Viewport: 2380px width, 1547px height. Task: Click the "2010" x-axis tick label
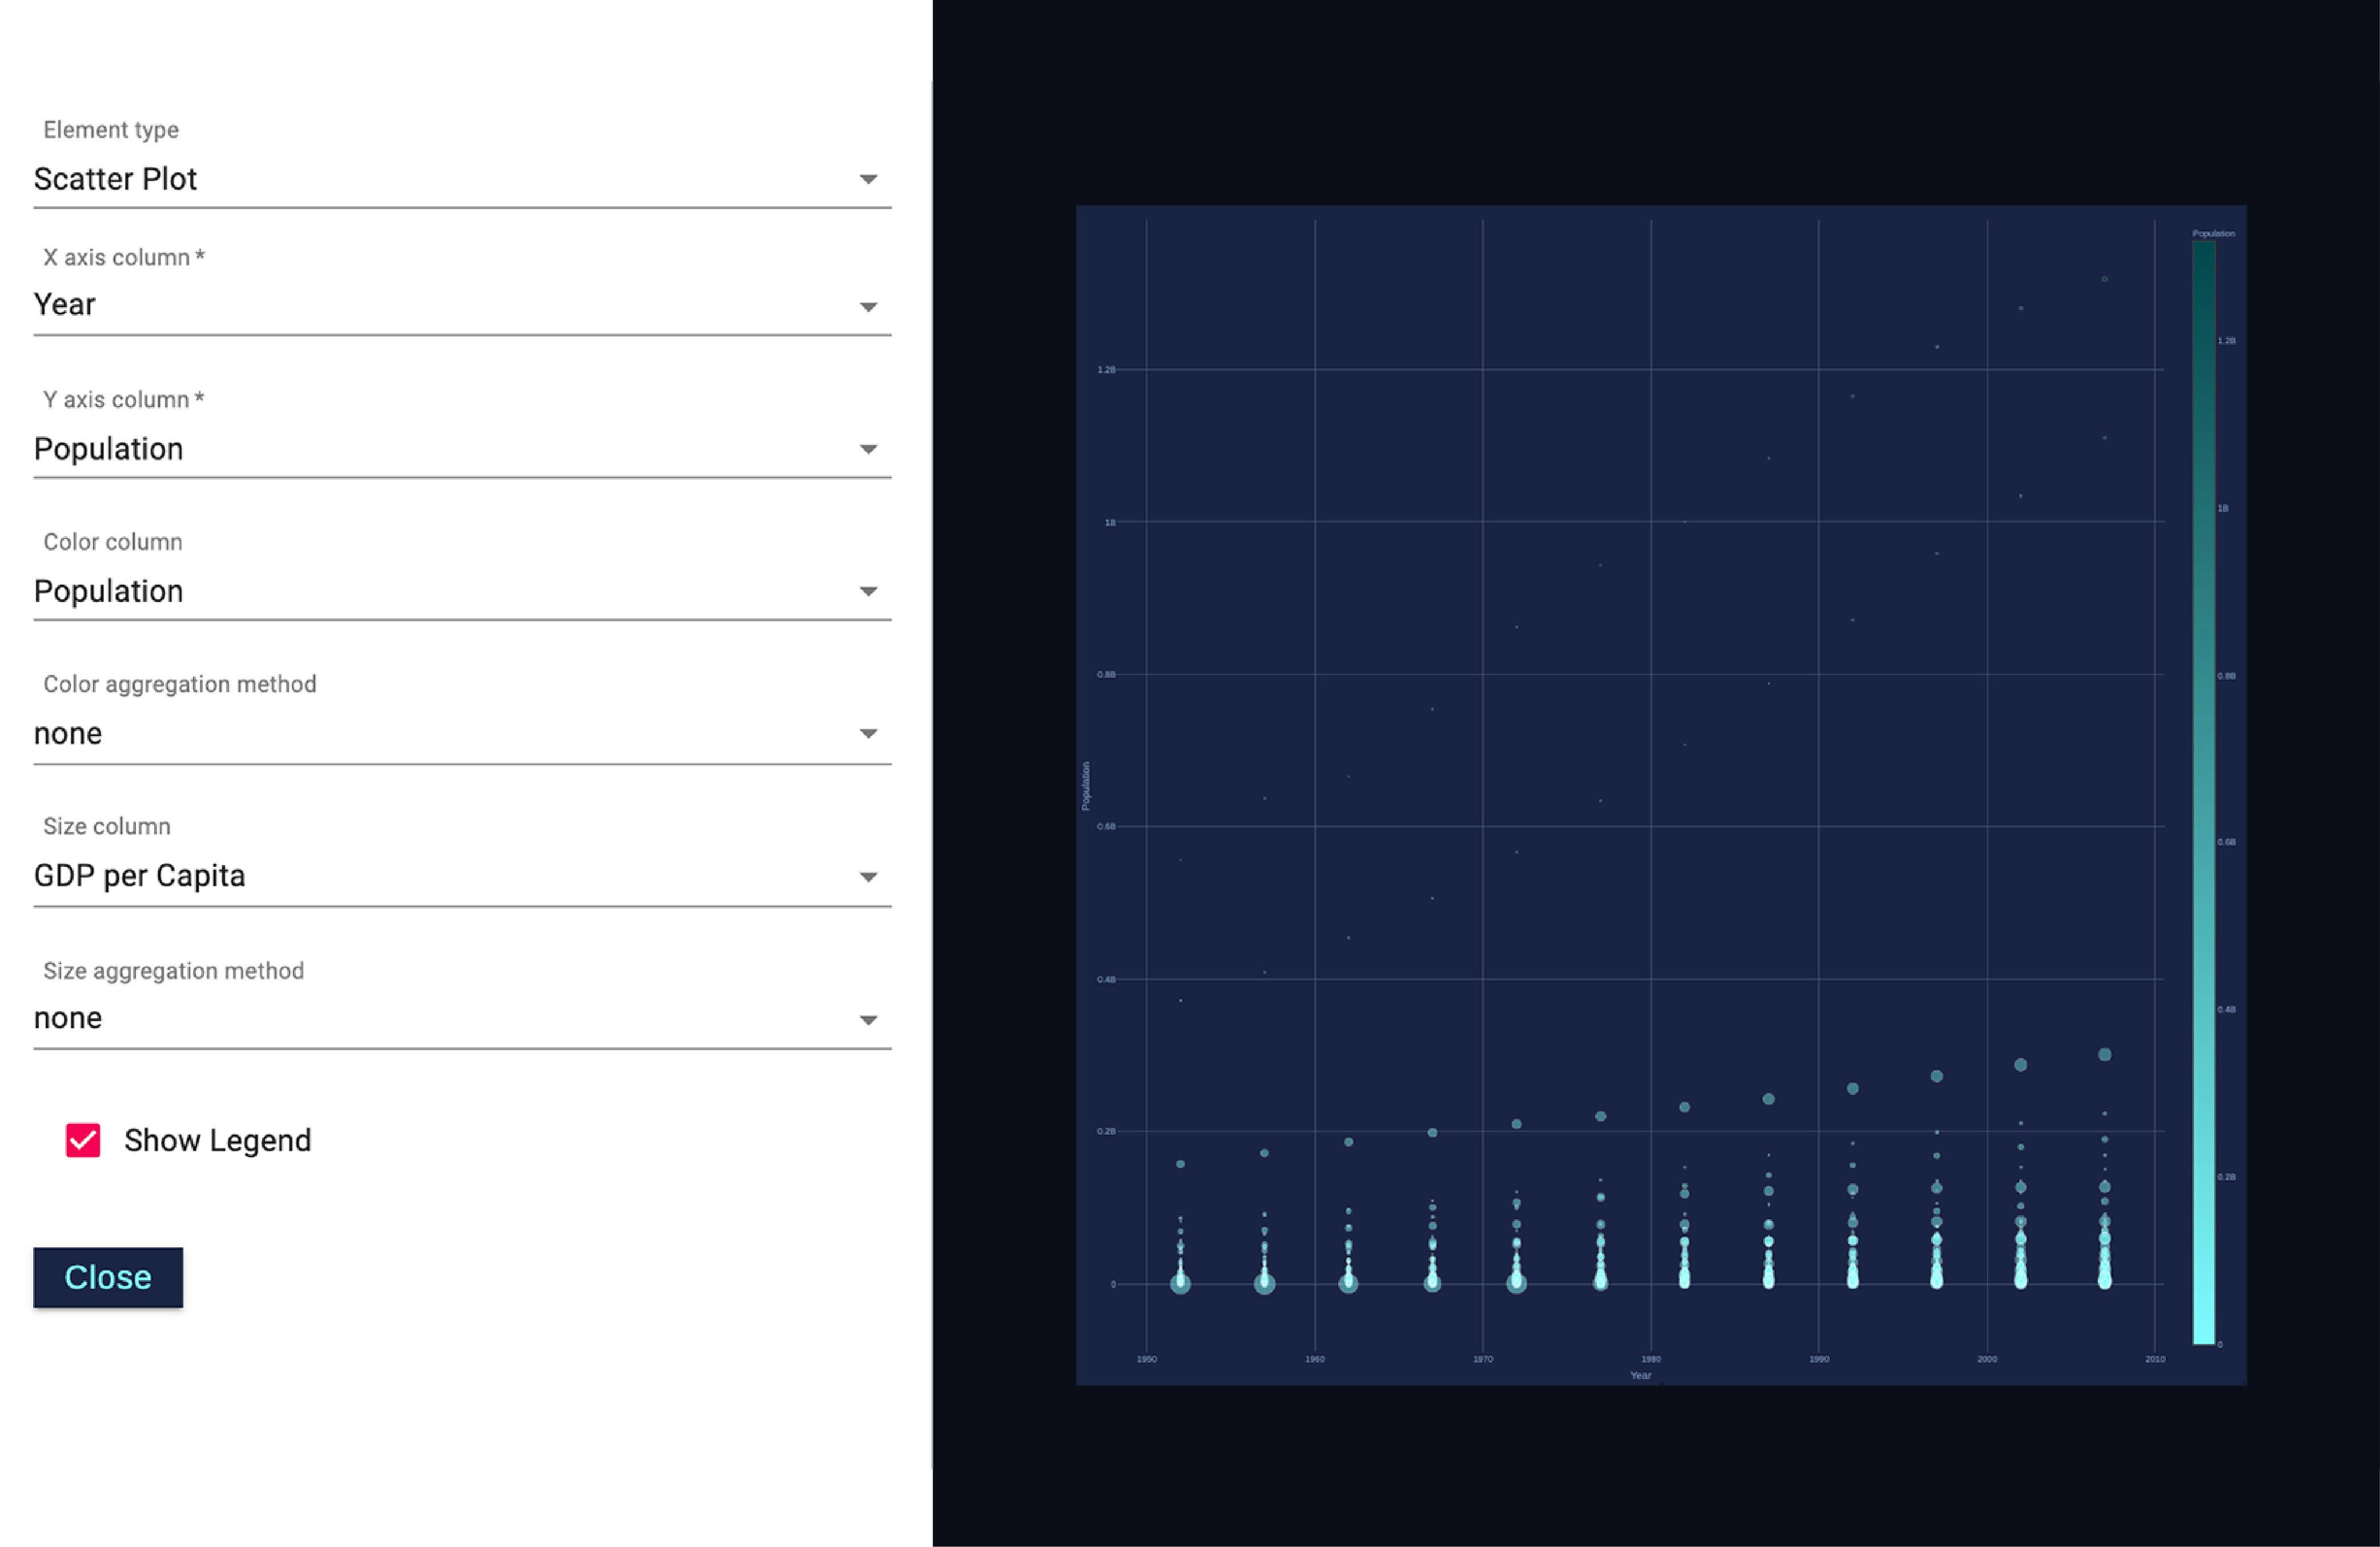pyautogui.click(x=2155, y=1359)
